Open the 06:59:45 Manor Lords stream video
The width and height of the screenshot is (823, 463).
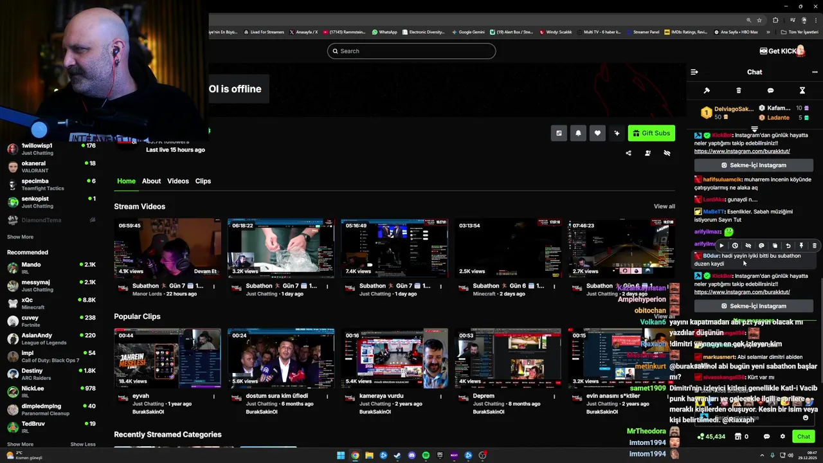[167, 248]
